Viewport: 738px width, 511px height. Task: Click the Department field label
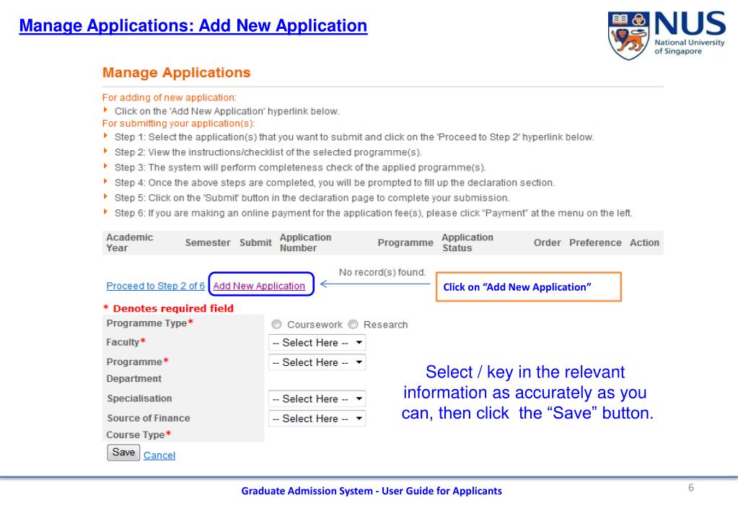pyautogui.click(x=133, y=379)
